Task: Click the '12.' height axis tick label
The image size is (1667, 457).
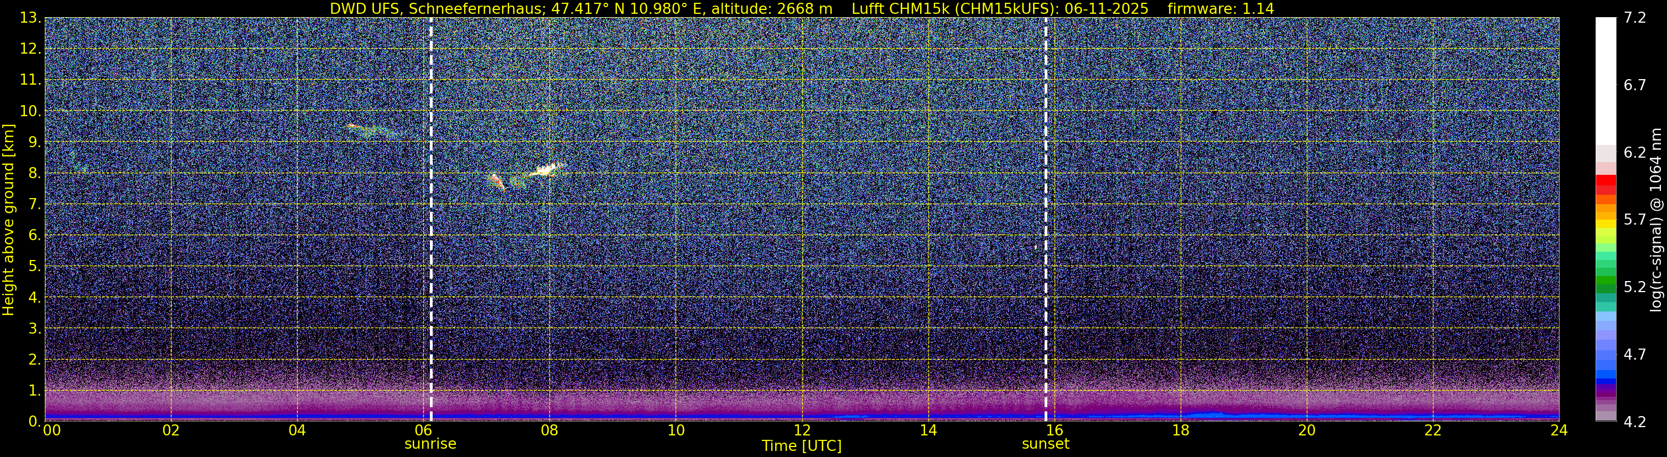Action: click(30, 49)
